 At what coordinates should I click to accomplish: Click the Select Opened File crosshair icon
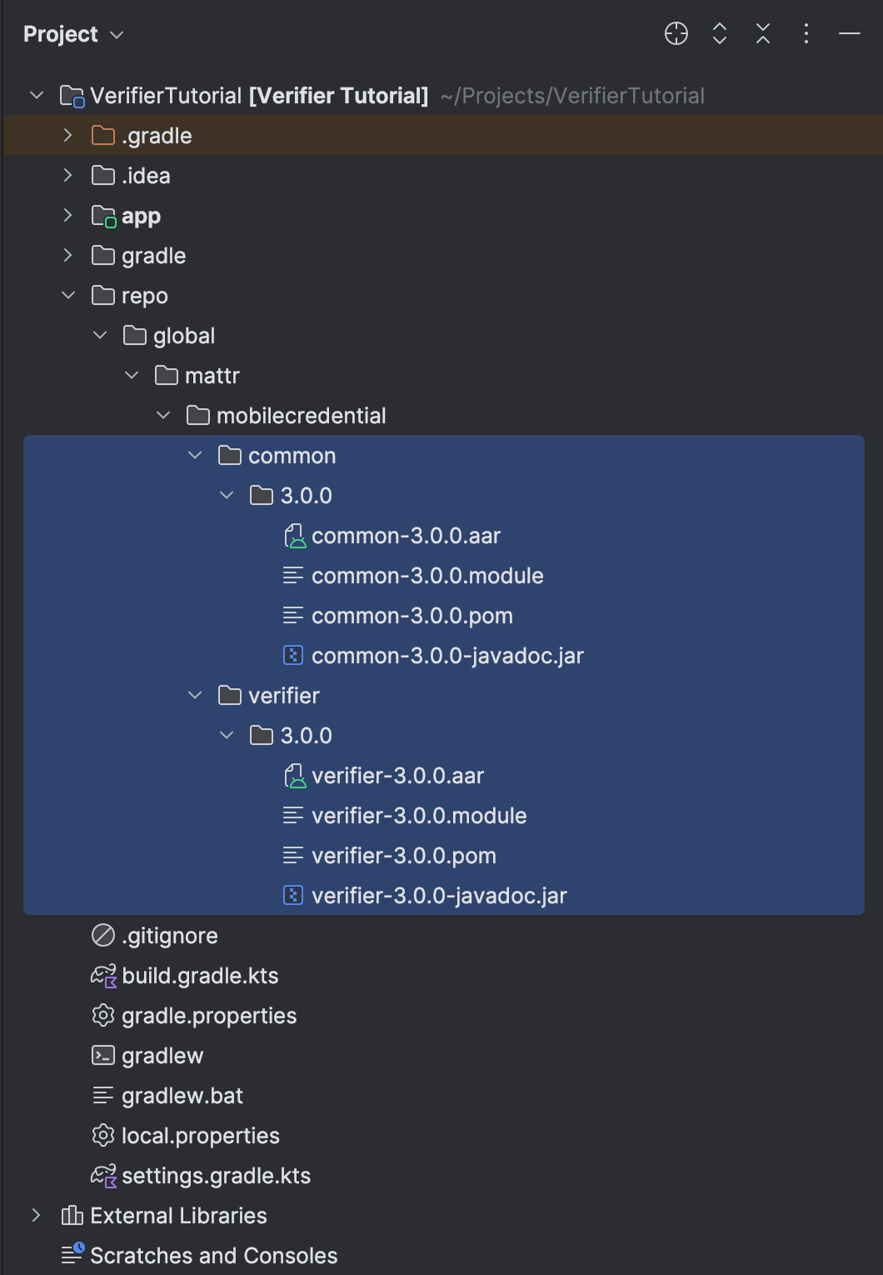point(676,34)
